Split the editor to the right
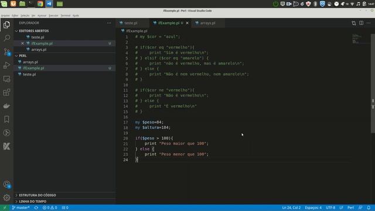This screenshot has width=375, height=211. coord(361,23)
